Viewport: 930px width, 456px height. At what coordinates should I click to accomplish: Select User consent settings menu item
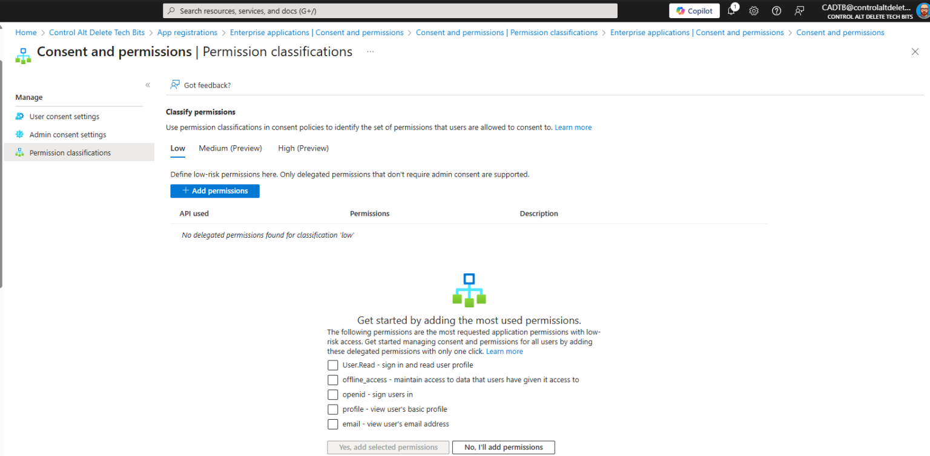point(79,116)
